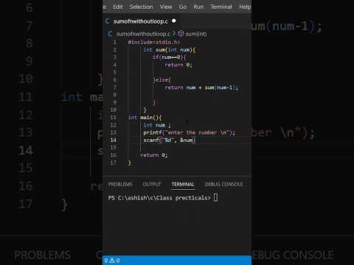Screen dimensions: 354x265
Task: Click line number 11 in the gutter
Action: pyautogui.click(x=113, y=118)
